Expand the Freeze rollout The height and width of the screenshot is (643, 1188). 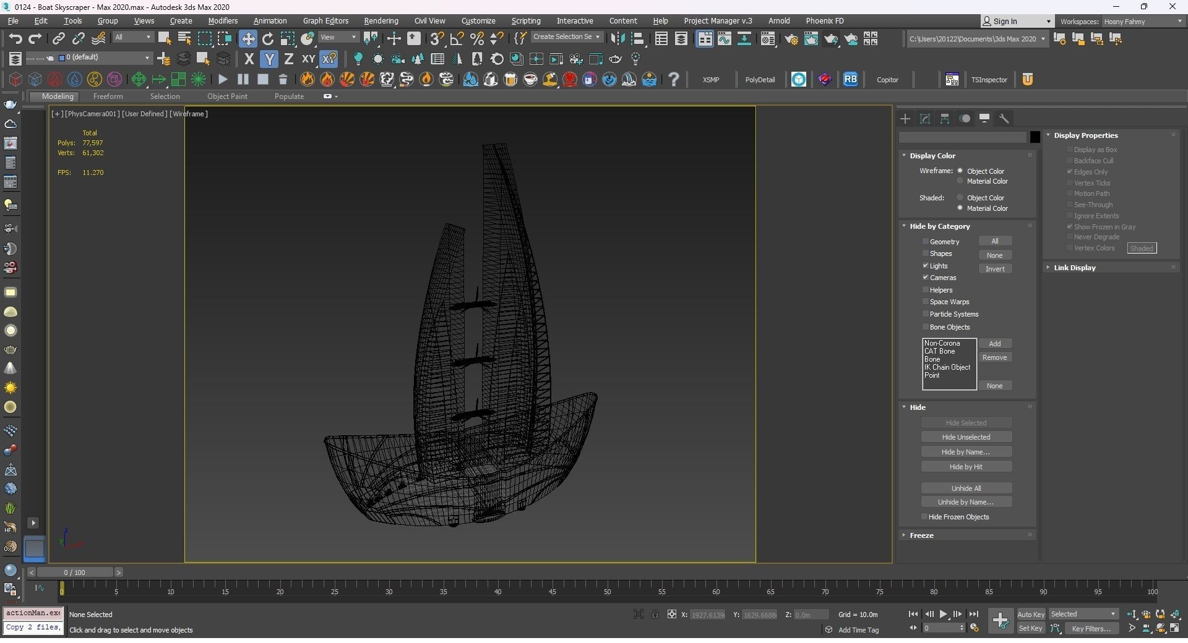click(966, 535)
